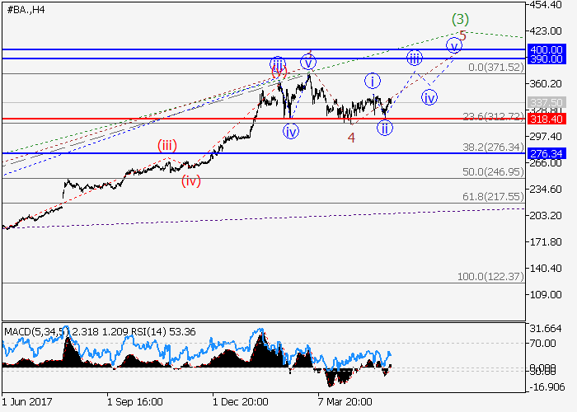Click the red (iv) wave label

point(192,181)
